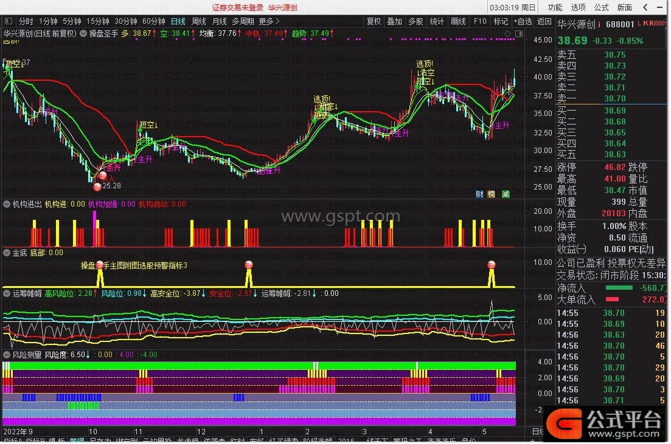Viewport: 671px width, 444px height.
Task: Open the 风险测量 indicator dropdown circle
Action: coord(7,355)
